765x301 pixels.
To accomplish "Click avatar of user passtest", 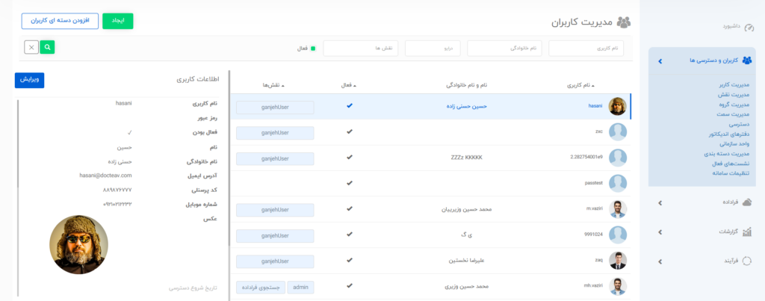I will coord(618,184).
